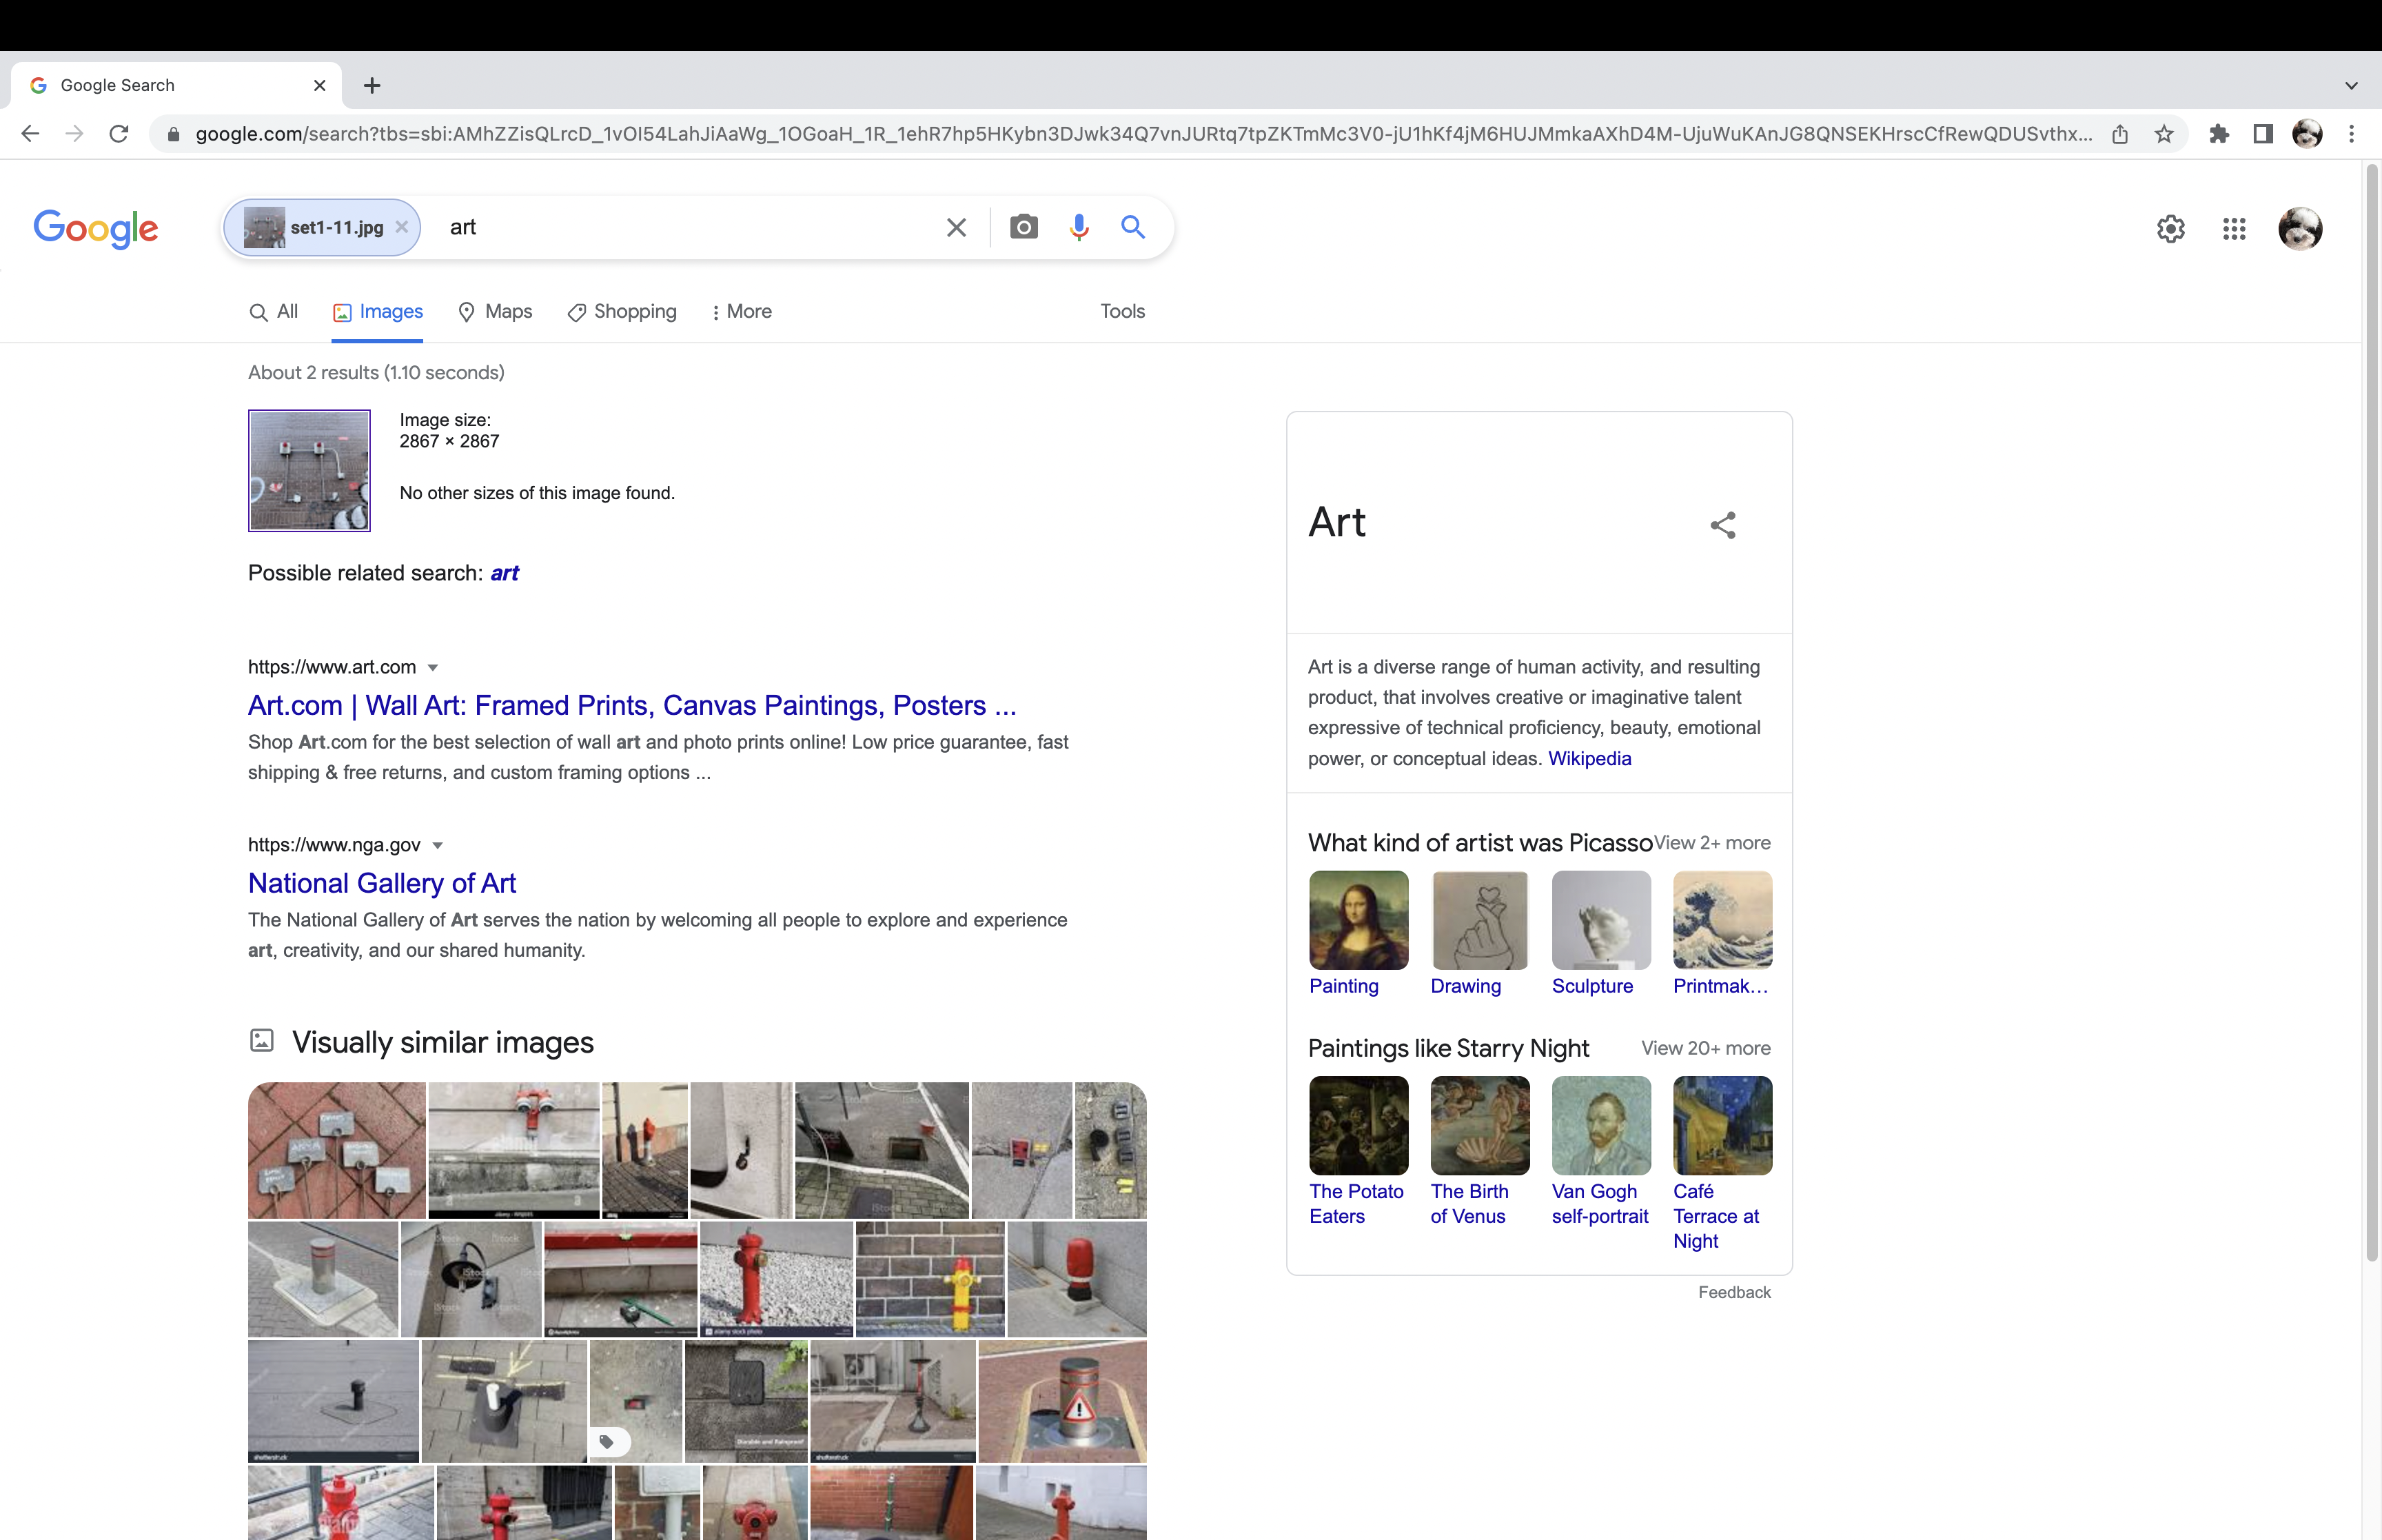This screenshot has width=2382, height=1540.
Task: Bookmark this page with star icon
Action: coord(2163,134)
